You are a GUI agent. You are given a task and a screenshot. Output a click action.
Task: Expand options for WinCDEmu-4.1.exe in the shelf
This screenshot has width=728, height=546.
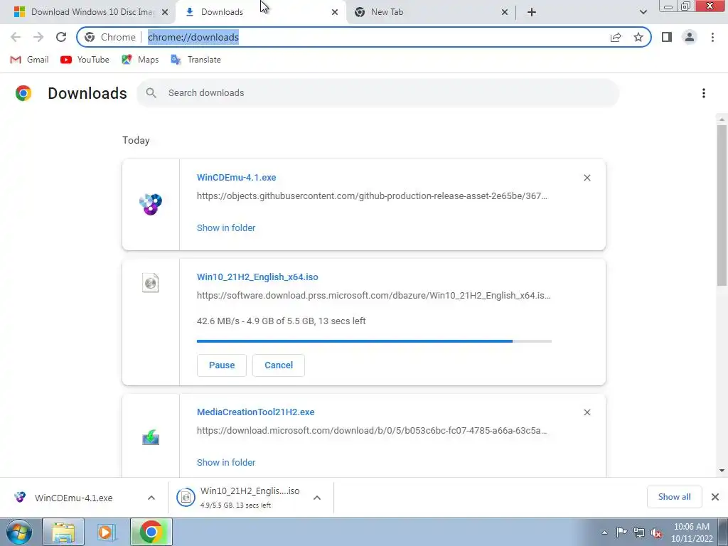(151, 498)
